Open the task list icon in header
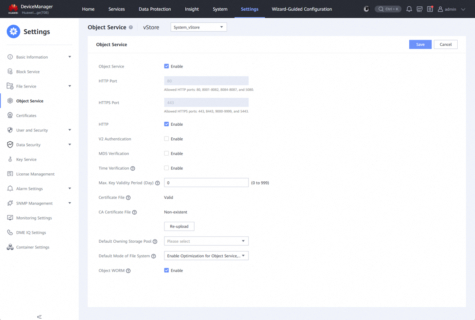475x320 pixels. point(430,9)
